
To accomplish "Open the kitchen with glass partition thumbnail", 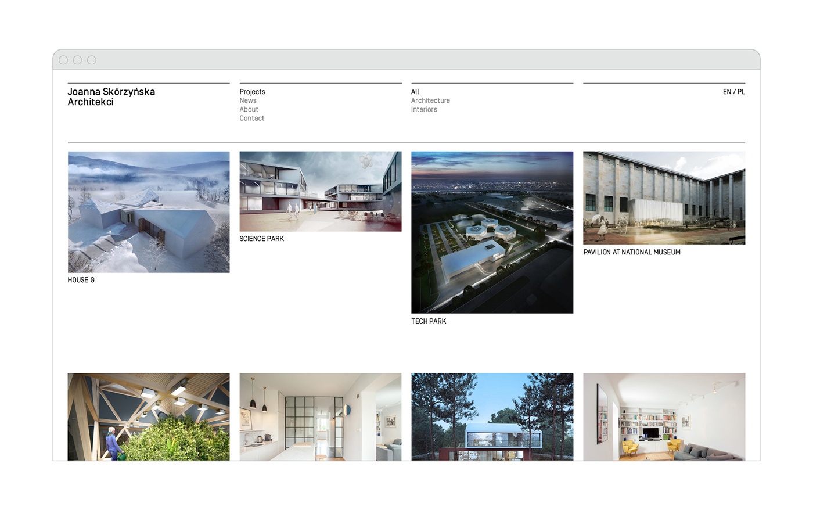I will click(320, 416).
